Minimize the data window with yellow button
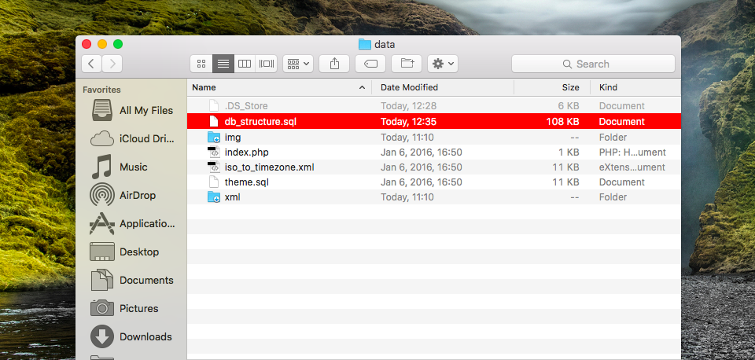The height and width of the screenshot is (360, 755). pyautogui.click(x=102, y=44)
